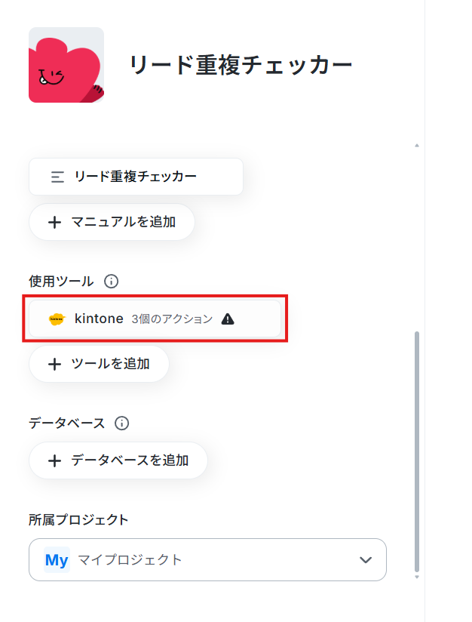Click the yellow kintone cloud logo
This screenshot has width=472, height=622.
pyautogui.click(x=57, y=319)
